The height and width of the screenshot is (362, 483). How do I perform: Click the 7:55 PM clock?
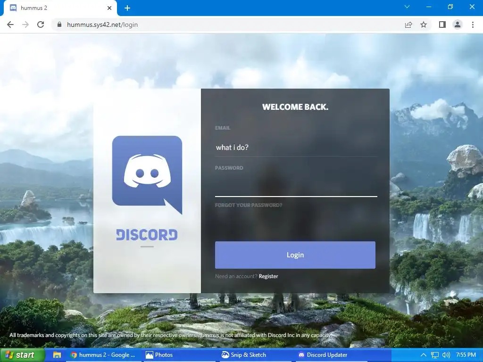tap(466, 355)
